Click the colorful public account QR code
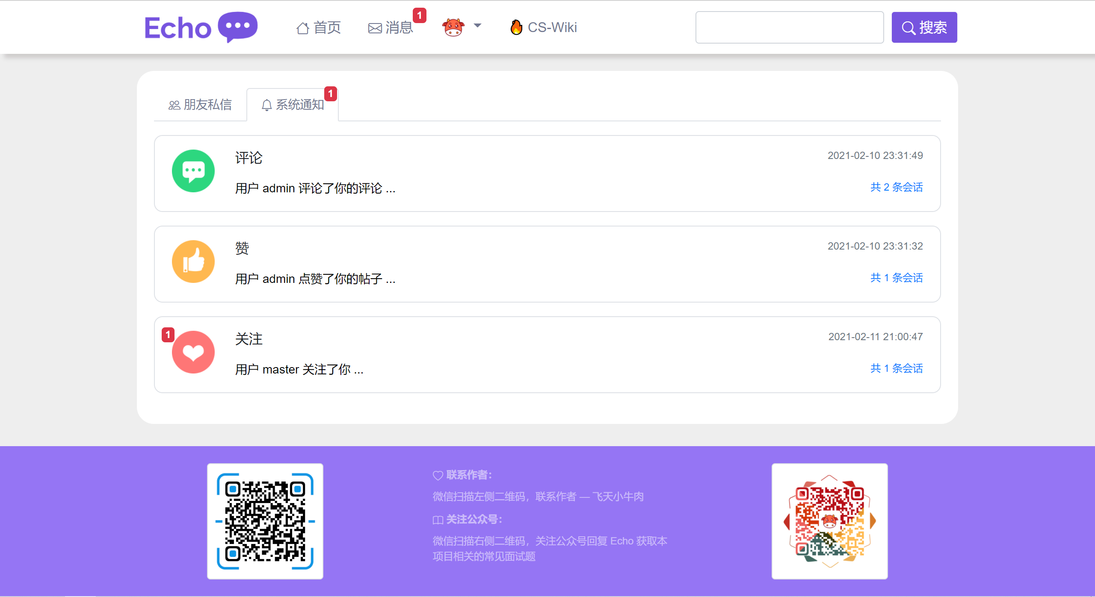The height and width of the screenshot is (597, 1095). [829, 521]
